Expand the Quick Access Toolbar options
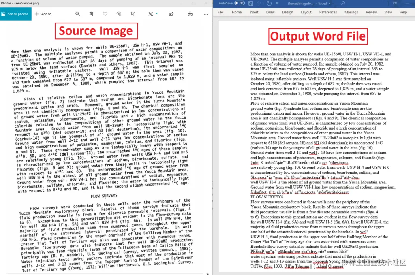The width and height of the screenshot is (415, 275). tap(277, 3)
